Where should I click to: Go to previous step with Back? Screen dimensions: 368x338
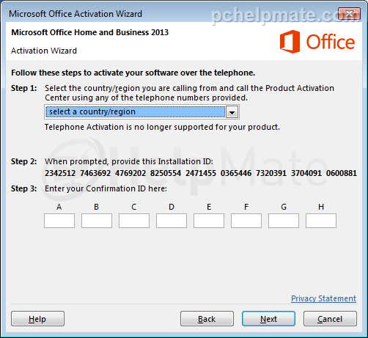207,319
